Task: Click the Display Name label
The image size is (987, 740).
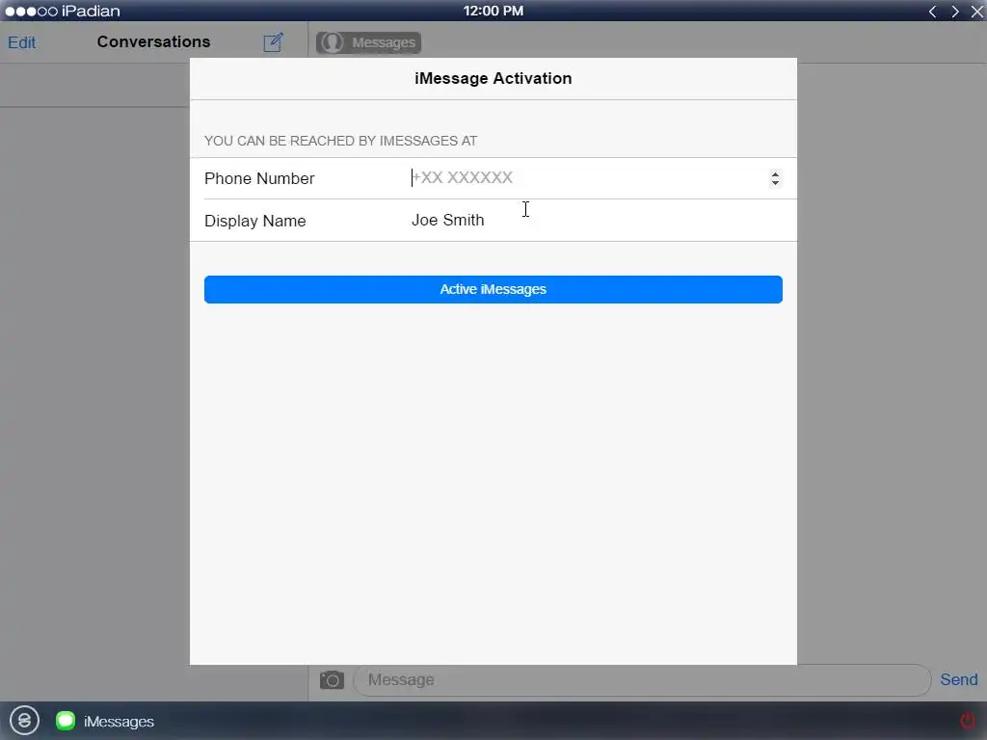Action: click(x=254, y=221)
